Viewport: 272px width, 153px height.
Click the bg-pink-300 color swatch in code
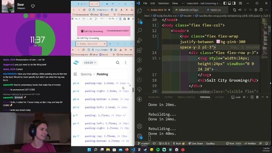pyautogui.click(x=218, y=42)
